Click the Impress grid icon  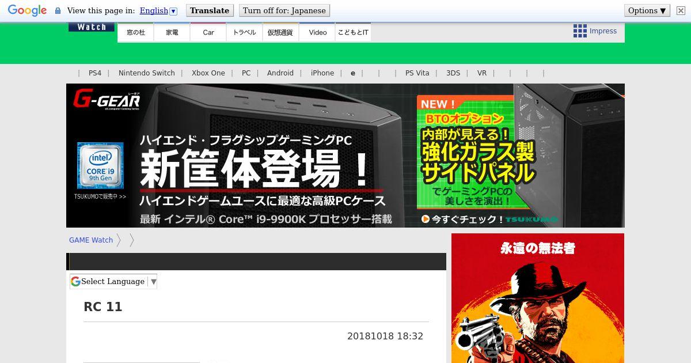pos(580,31)
